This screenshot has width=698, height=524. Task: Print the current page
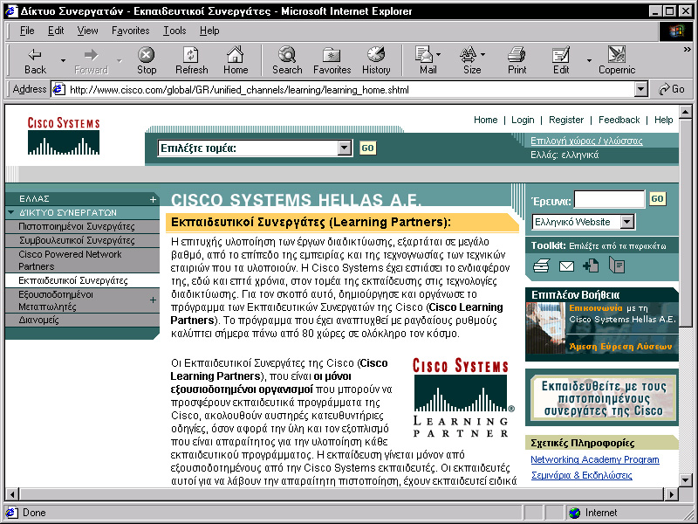pyautogui.click(x=517, y=61)
